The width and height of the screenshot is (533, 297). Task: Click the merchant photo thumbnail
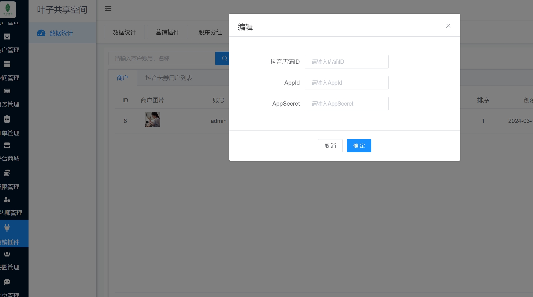(152, 120)
